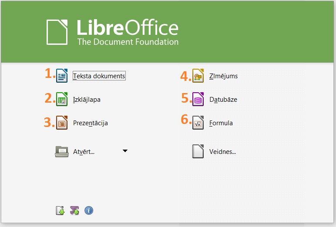
Task: Select the Formula label
Action: tap(221, 123)
